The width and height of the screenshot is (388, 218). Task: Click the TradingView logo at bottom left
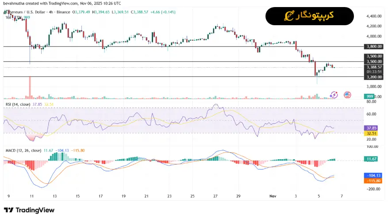coord(29,210)
